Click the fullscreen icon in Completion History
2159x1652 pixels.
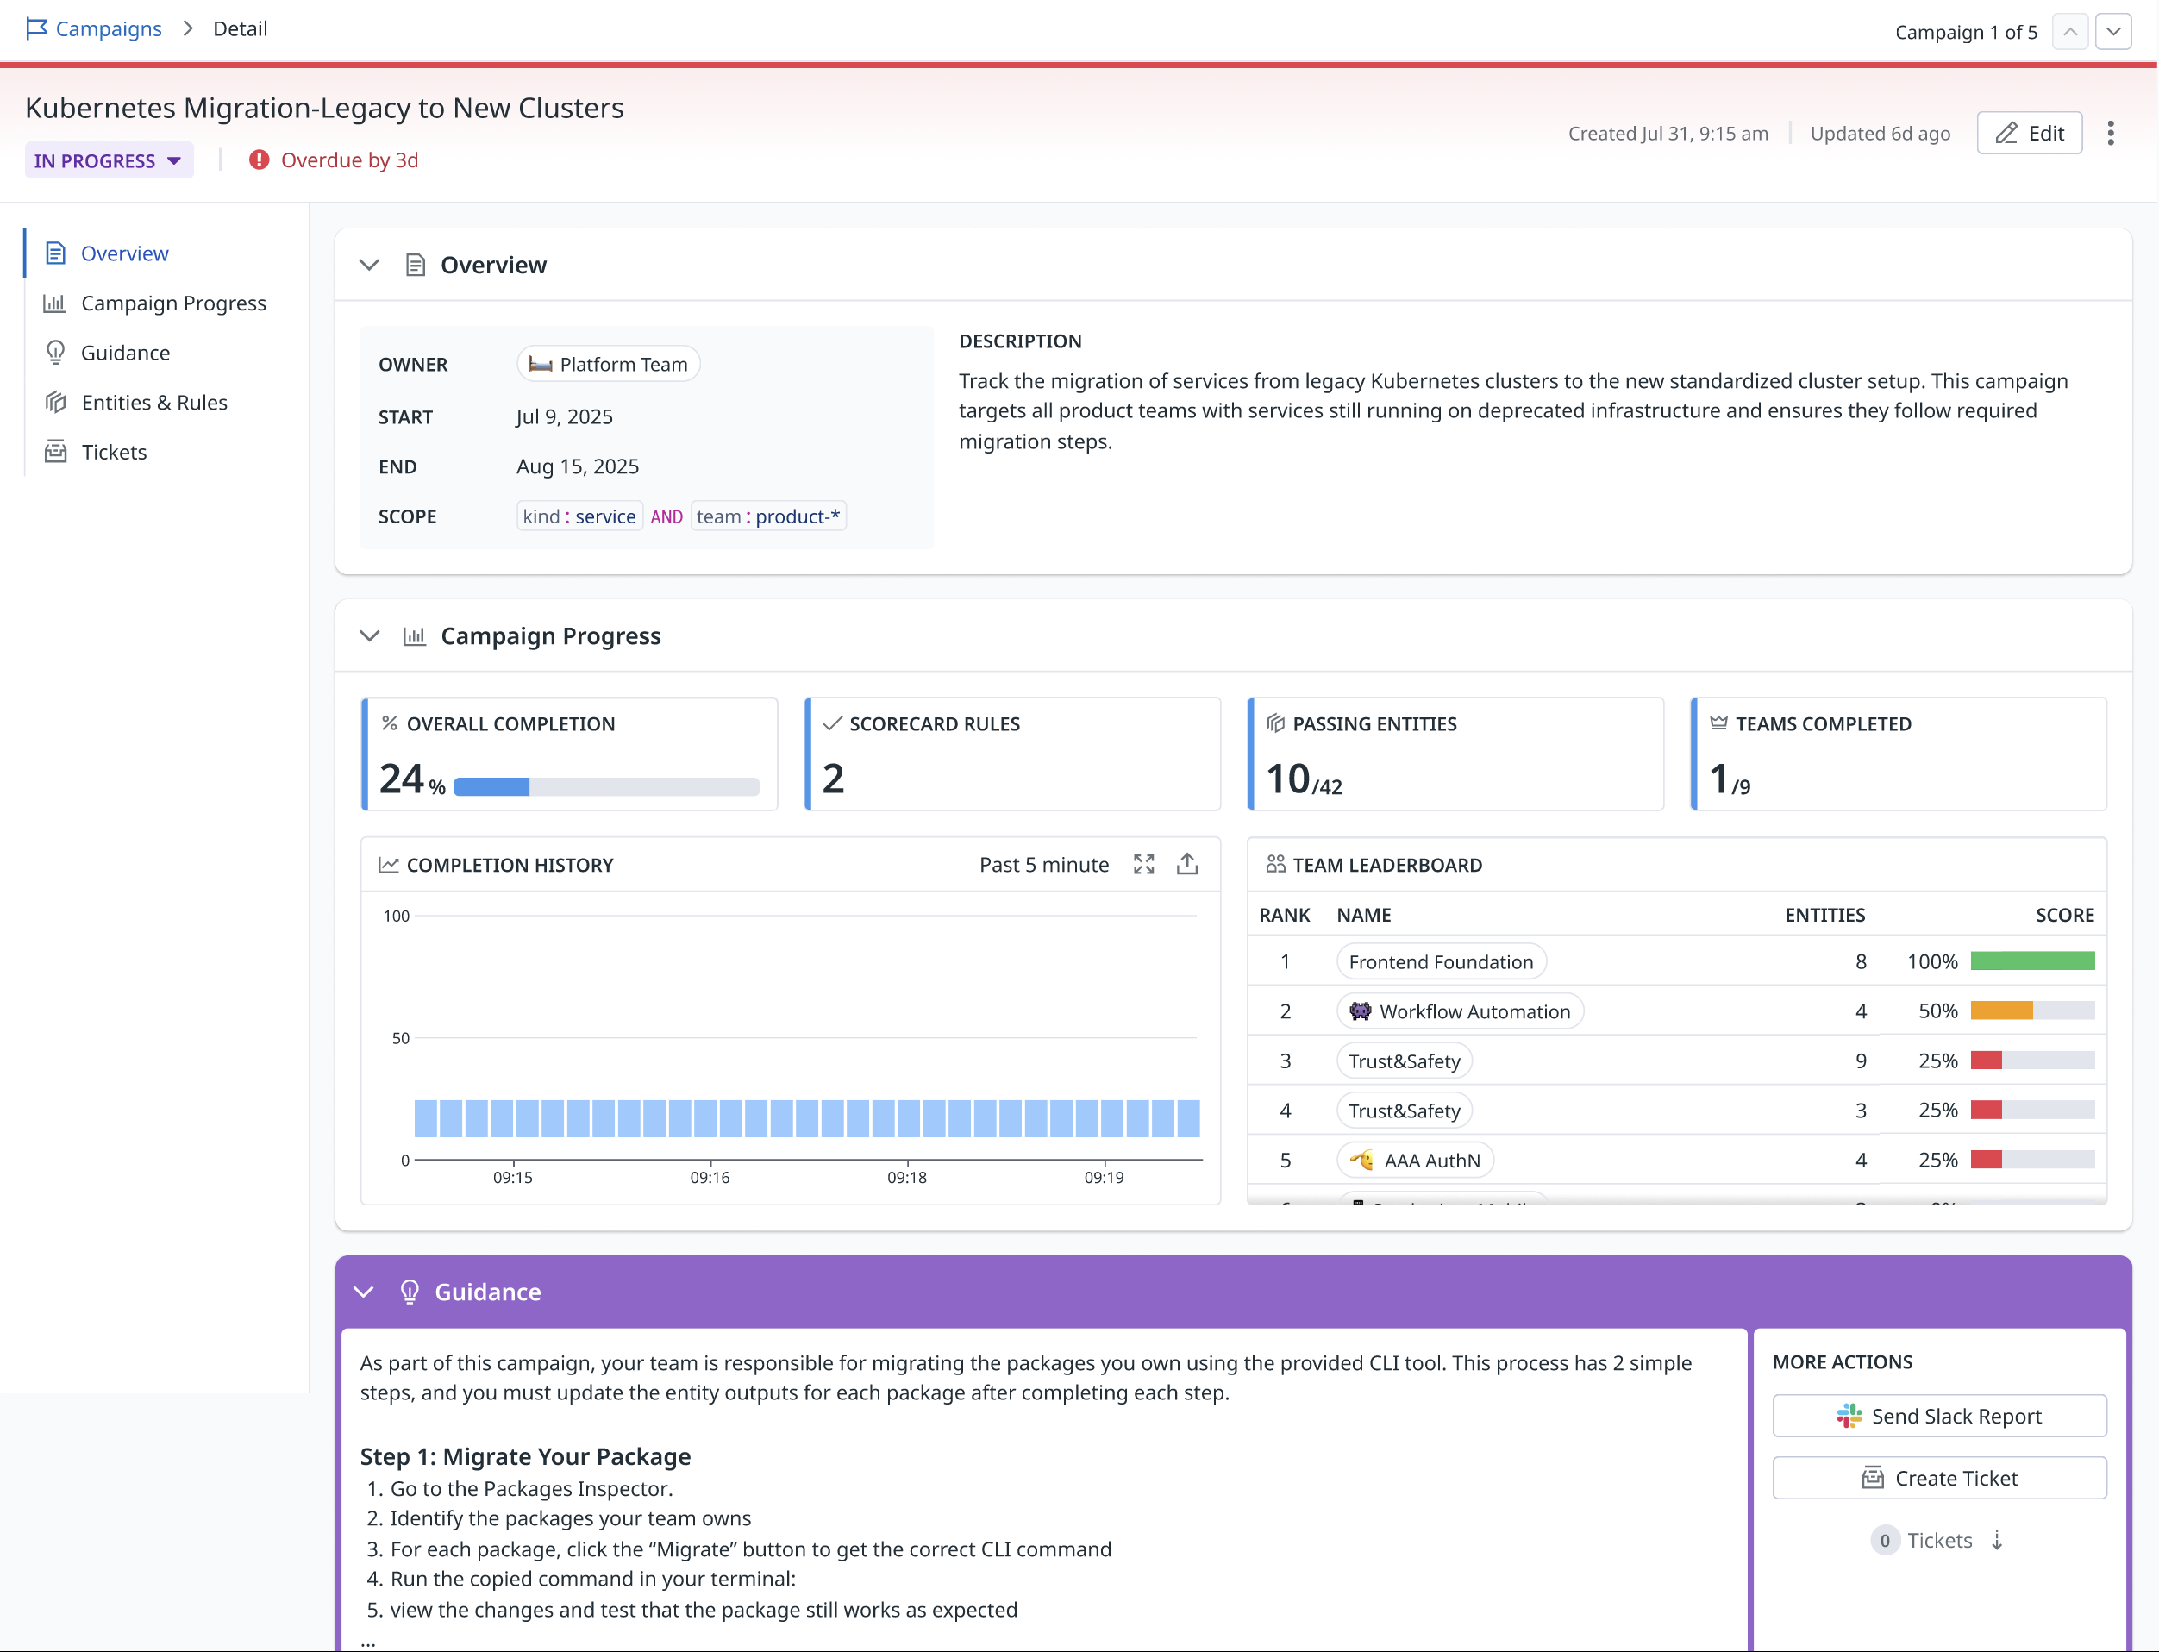tap(1143, 864)
